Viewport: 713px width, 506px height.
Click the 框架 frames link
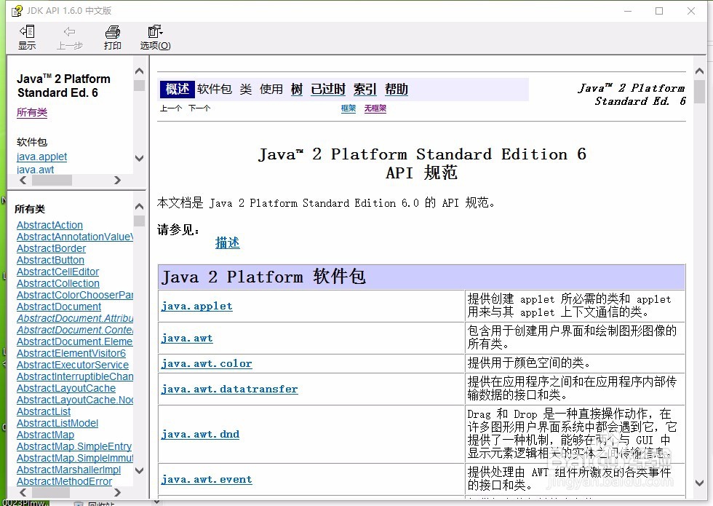[x=348, y=108]
